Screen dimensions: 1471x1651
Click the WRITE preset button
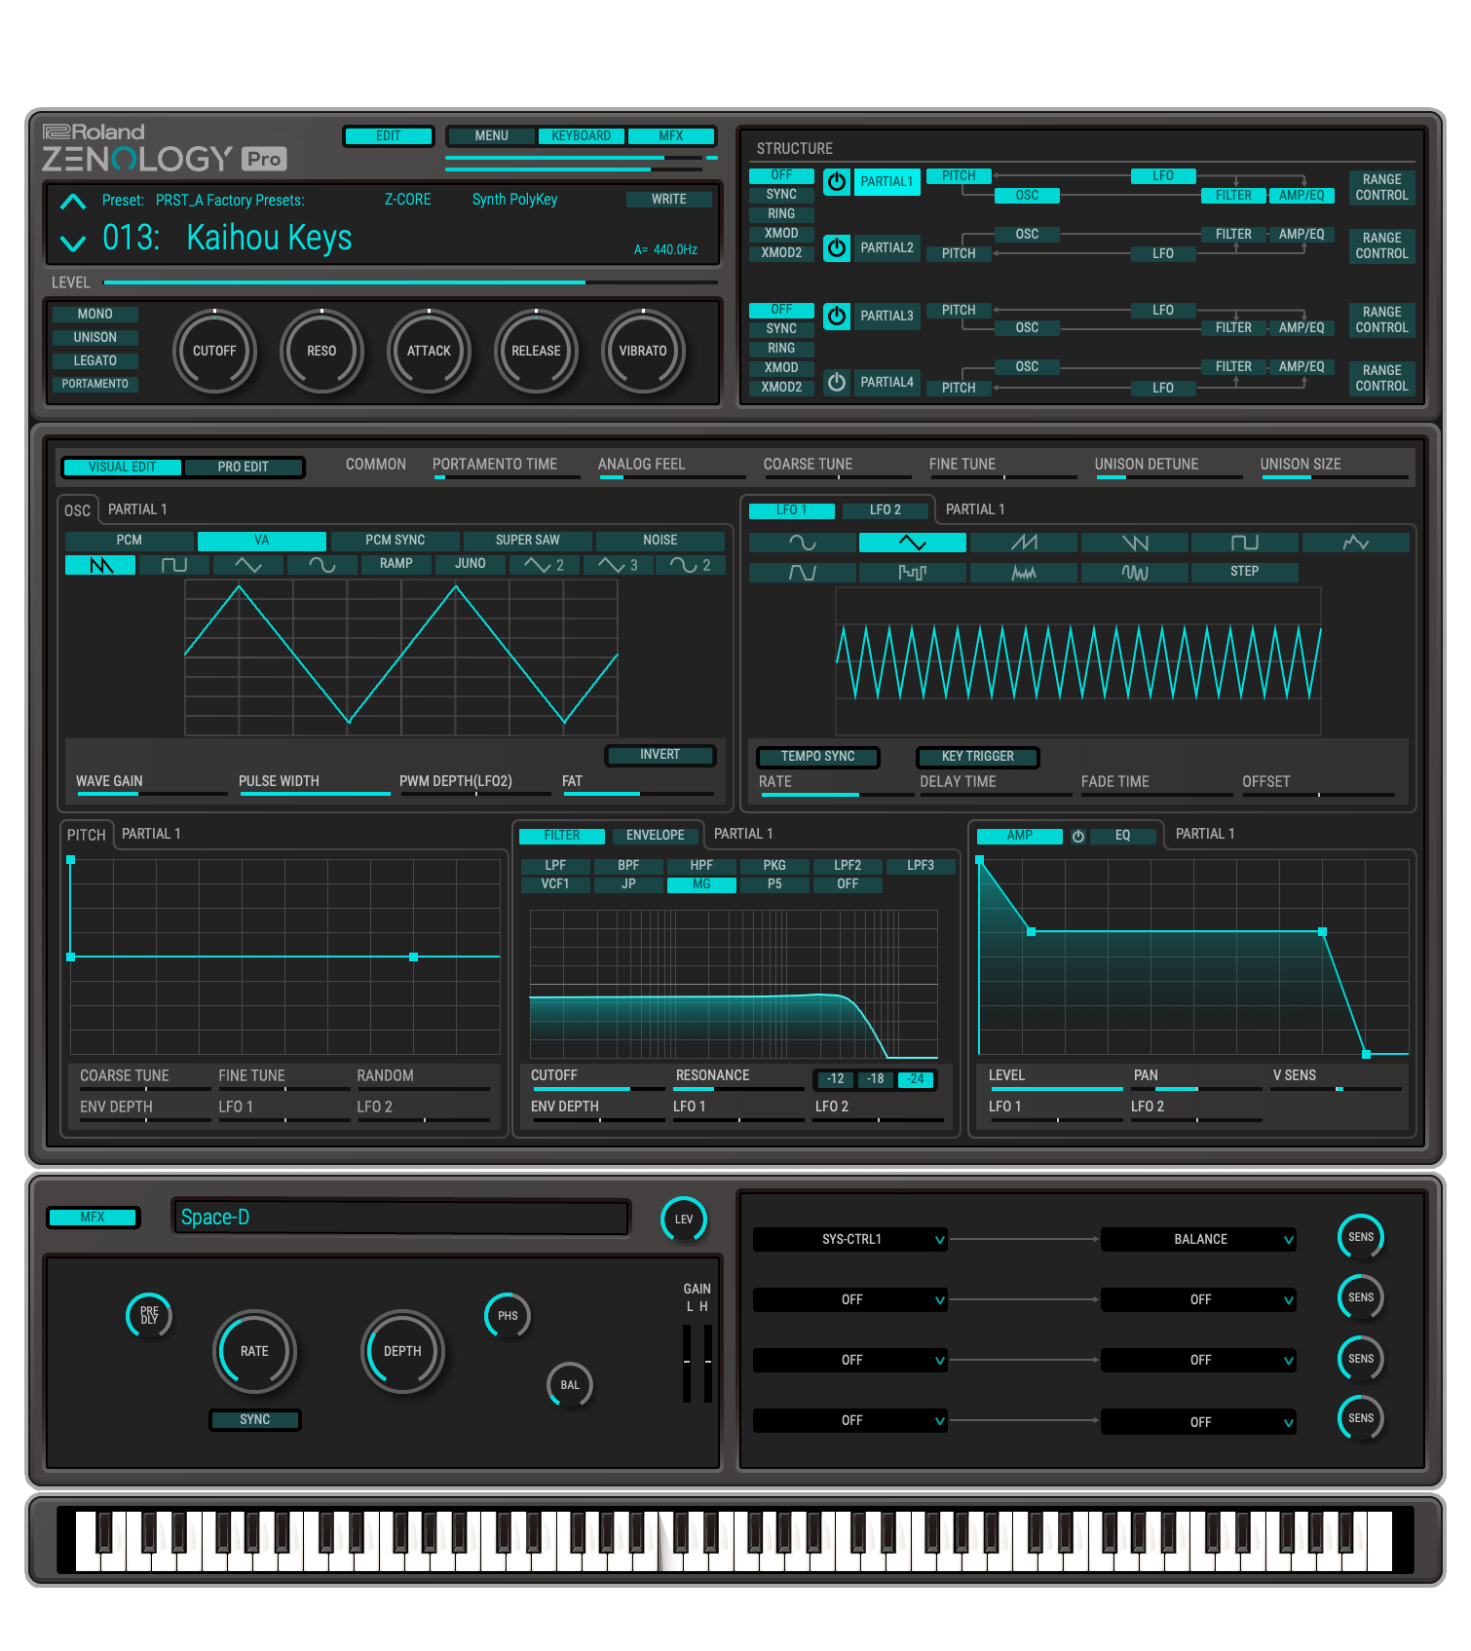[668, 199]
